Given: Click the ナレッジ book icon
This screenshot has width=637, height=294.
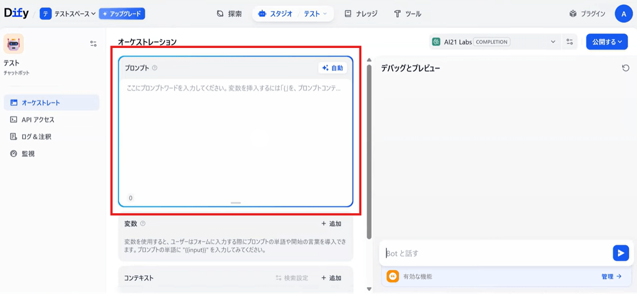Looking at the screenshot, I should 348,14.
